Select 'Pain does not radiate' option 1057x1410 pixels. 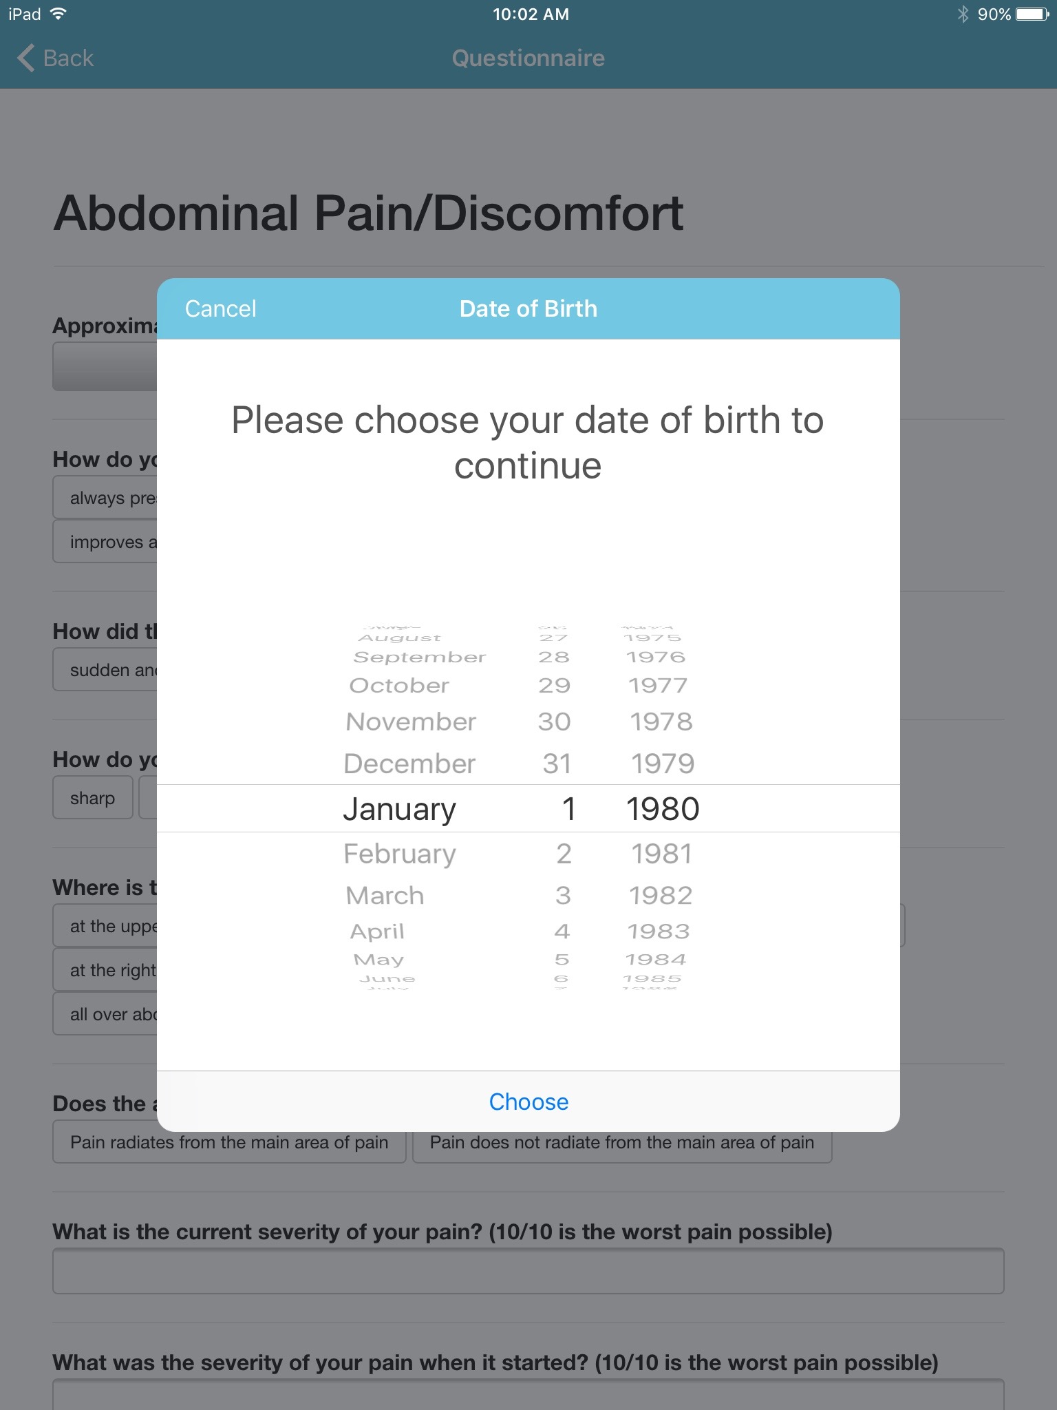[622, 1142]
